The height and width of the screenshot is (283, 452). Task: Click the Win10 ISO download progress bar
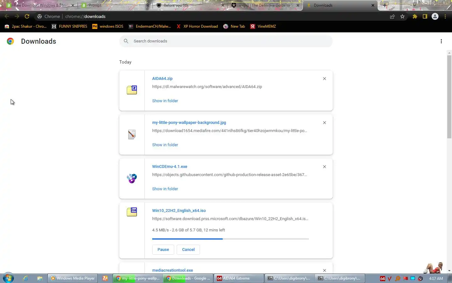[230, 239]
